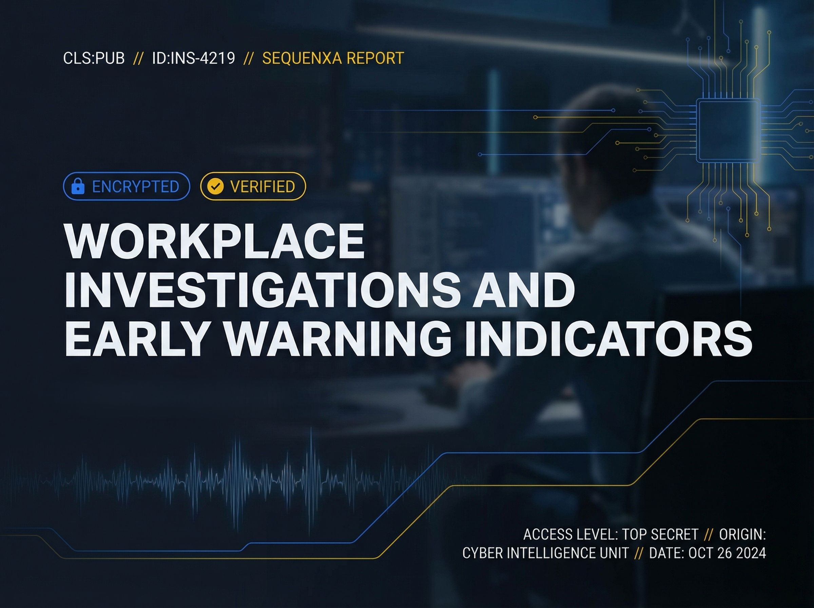Viewport: 814px width, 608px height.
Task: Click the INVESTIGATIONS AND title line
Action: (319, 291)
